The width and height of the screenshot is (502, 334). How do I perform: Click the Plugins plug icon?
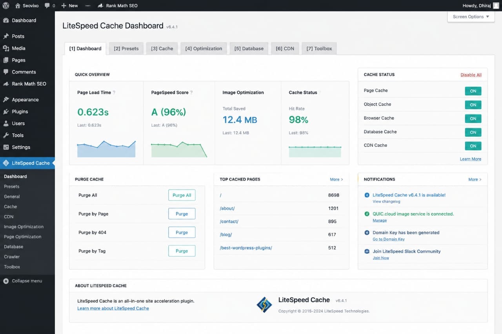pyautogui.click(x=6, y=112)
